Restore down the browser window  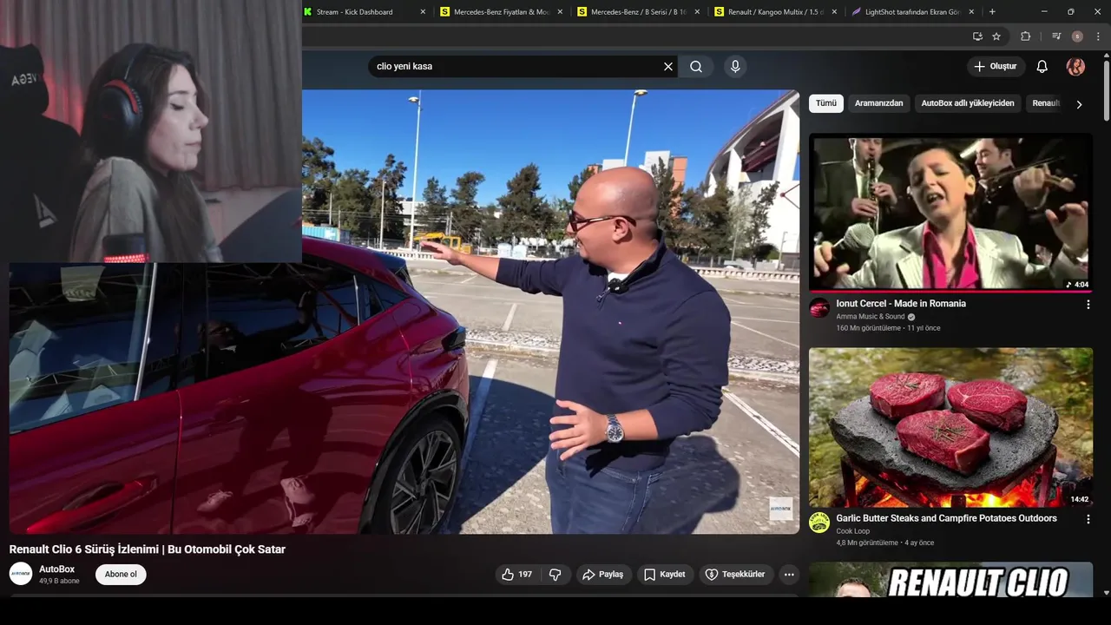[x=1070, y=12]
